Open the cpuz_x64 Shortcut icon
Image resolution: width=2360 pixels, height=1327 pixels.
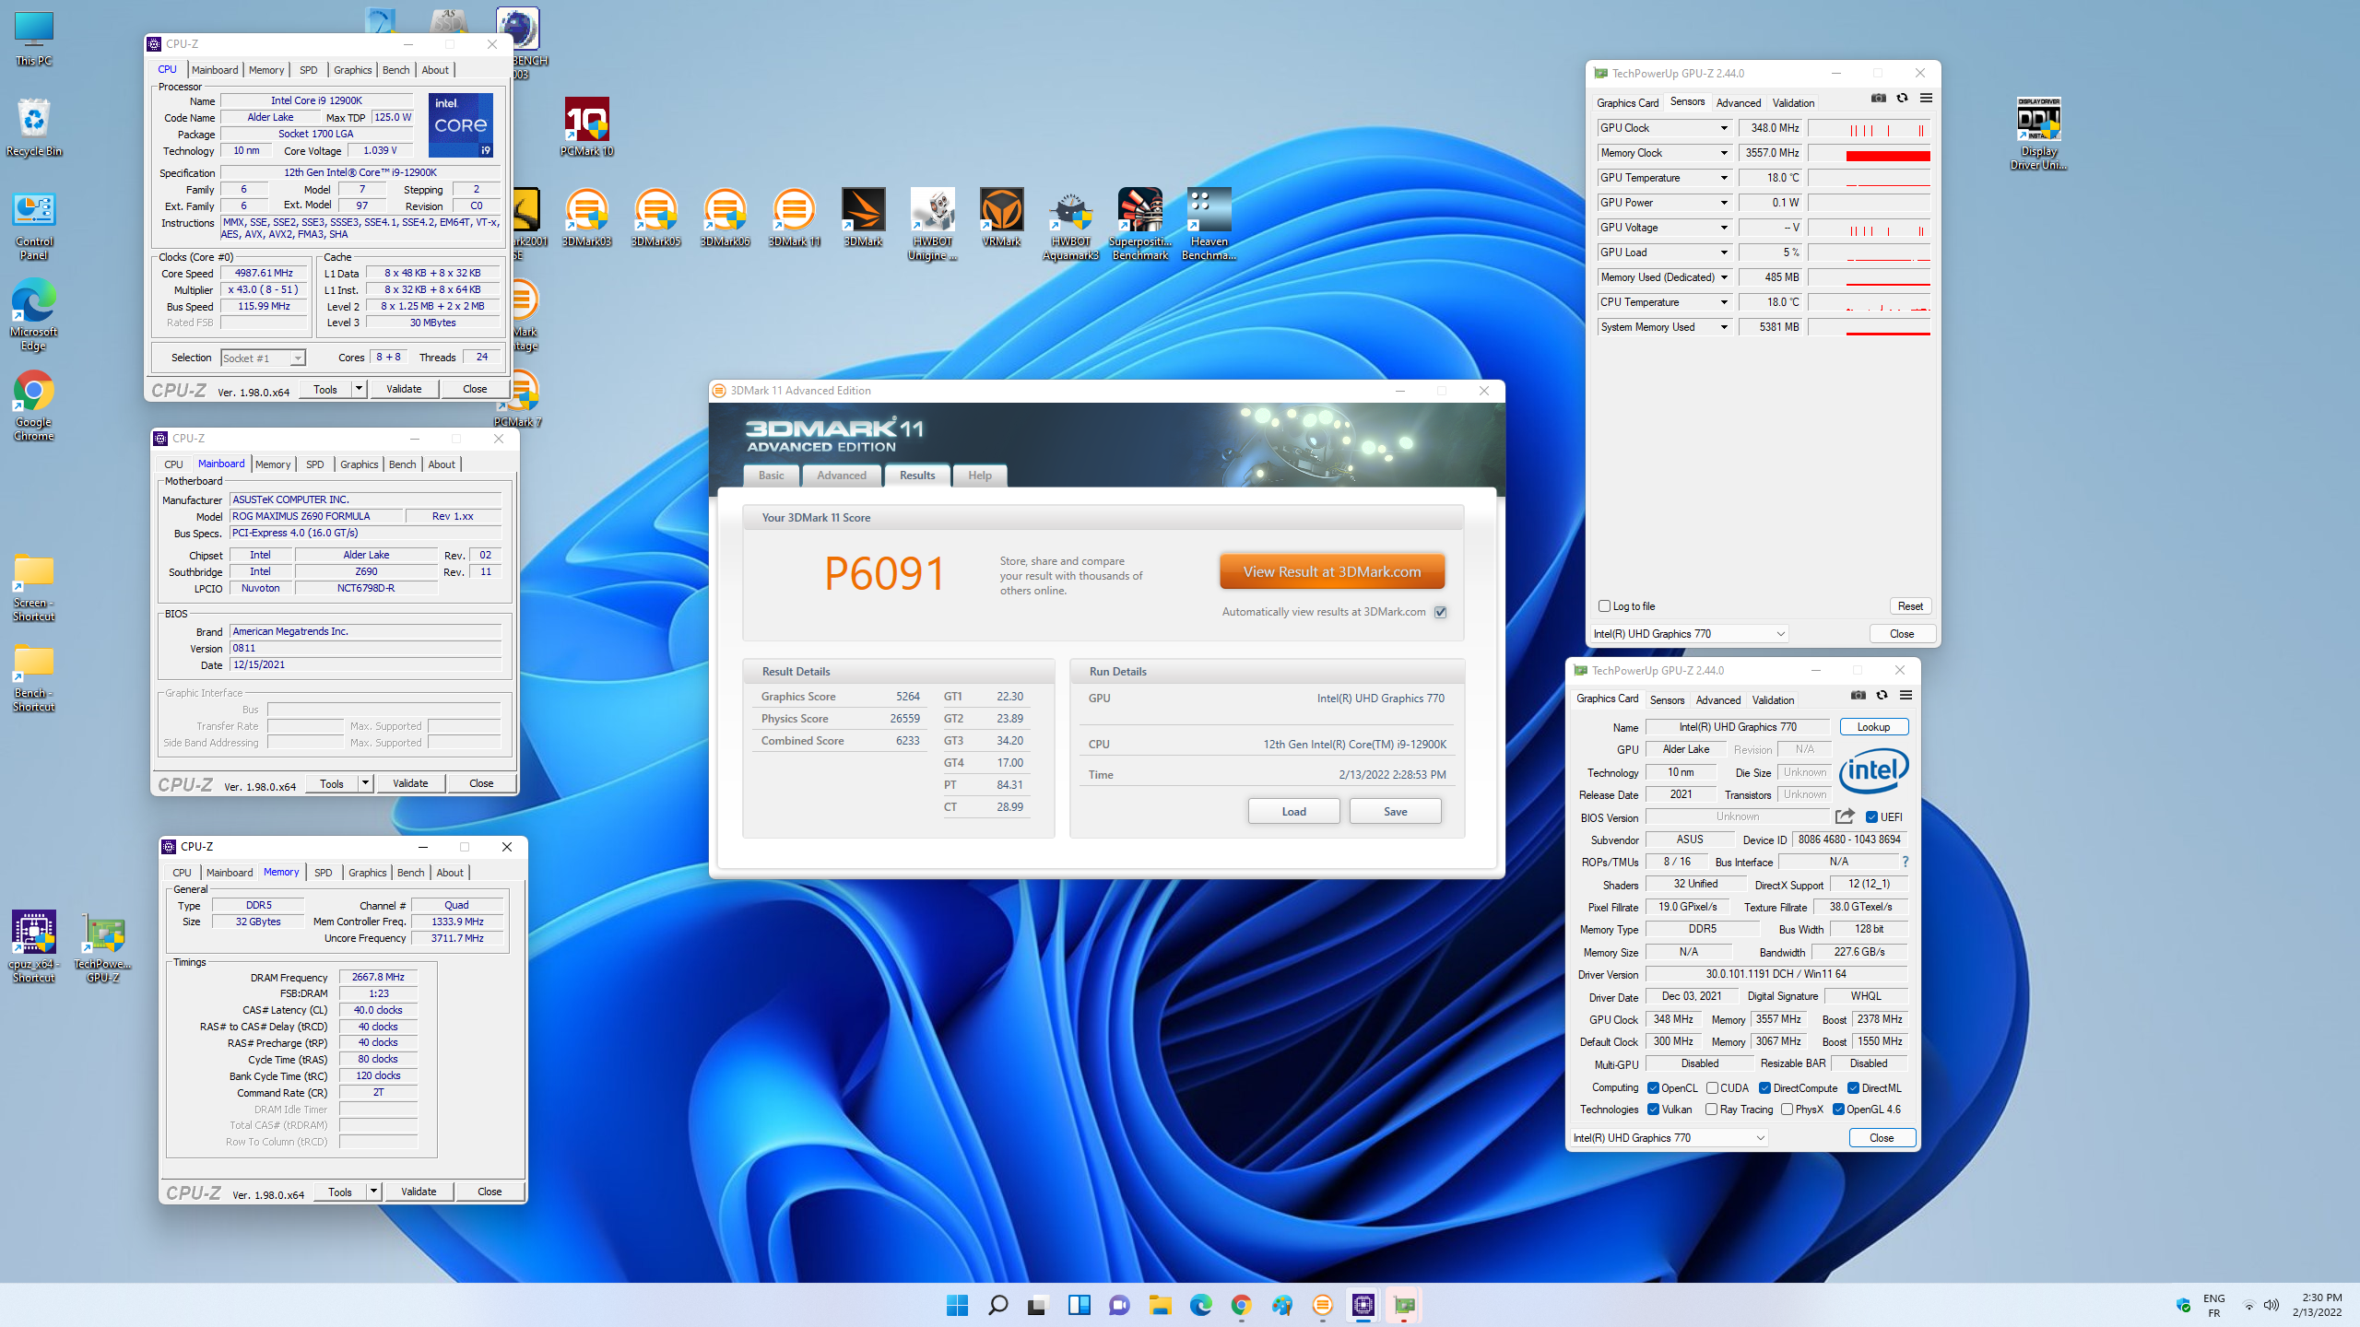point(34,946)
